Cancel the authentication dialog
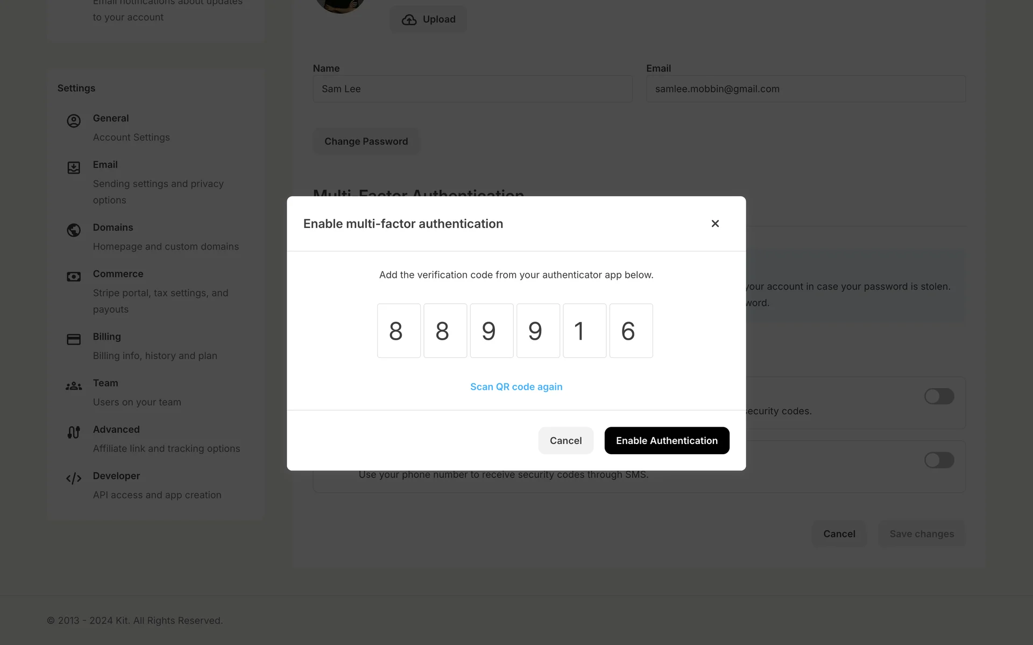The image size is (1033, 645). (565, 441)
